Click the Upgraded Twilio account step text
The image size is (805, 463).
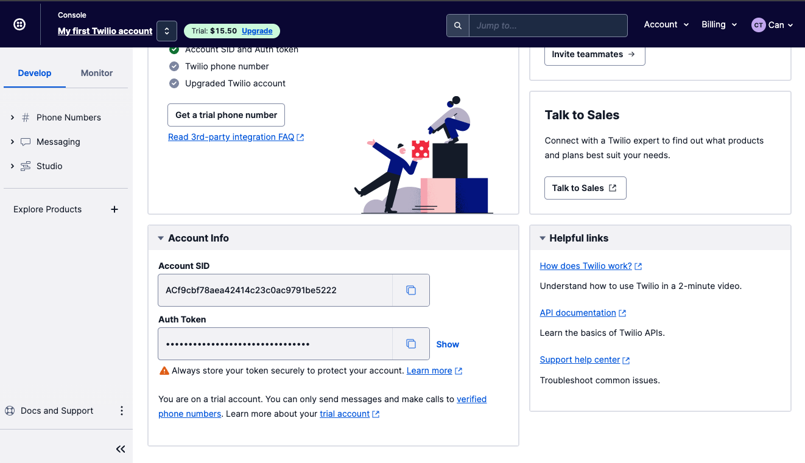235,83
